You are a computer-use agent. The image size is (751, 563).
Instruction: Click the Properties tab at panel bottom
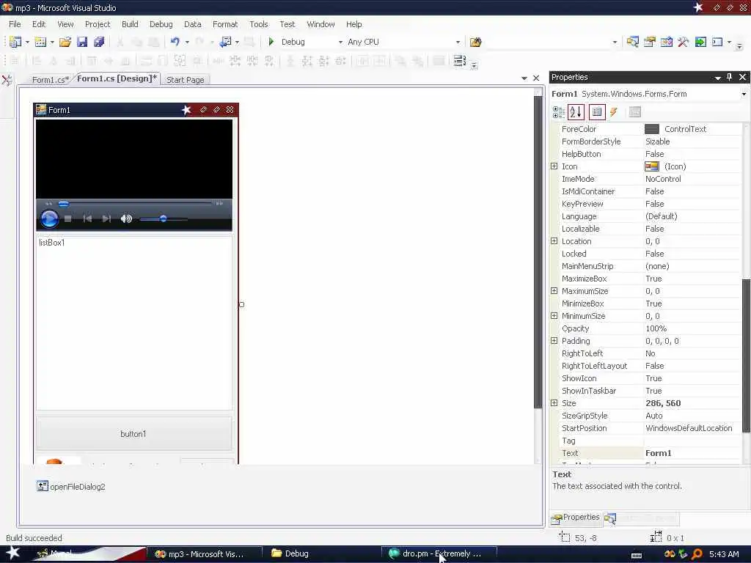[x=576, y=518]
